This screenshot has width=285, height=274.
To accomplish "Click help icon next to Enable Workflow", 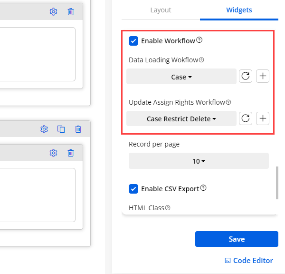I will point(199,40).
